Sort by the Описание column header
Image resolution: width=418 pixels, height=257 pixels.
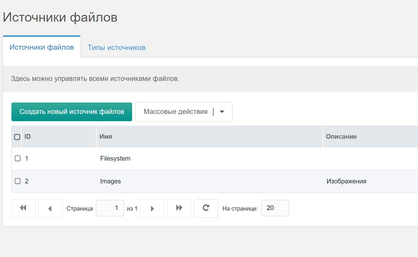coord(370,137)
